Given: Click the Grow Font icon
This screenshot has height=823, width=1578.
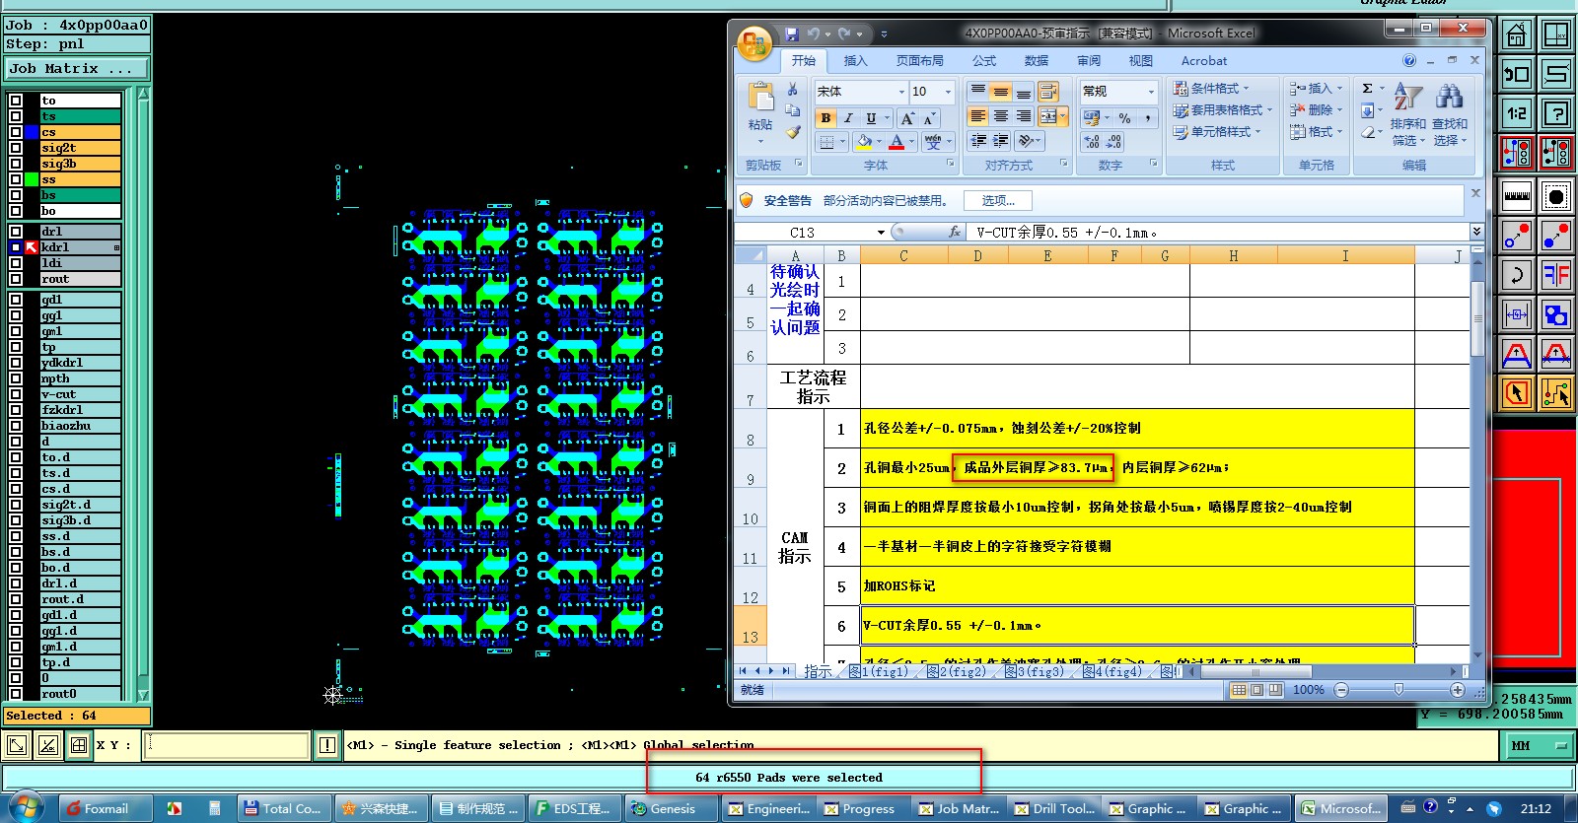Looking at the screenshot, I should (x=907, y=118).
